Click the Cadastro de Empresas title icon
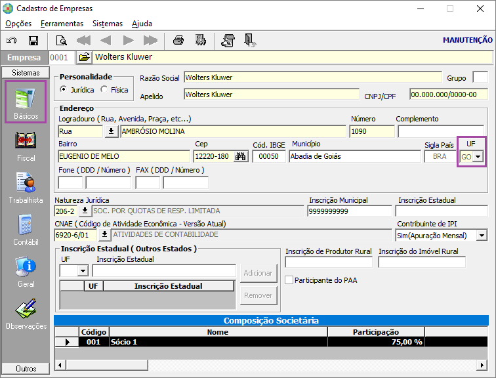The height and width of the screenshot is (378, 496). (8, 9)
